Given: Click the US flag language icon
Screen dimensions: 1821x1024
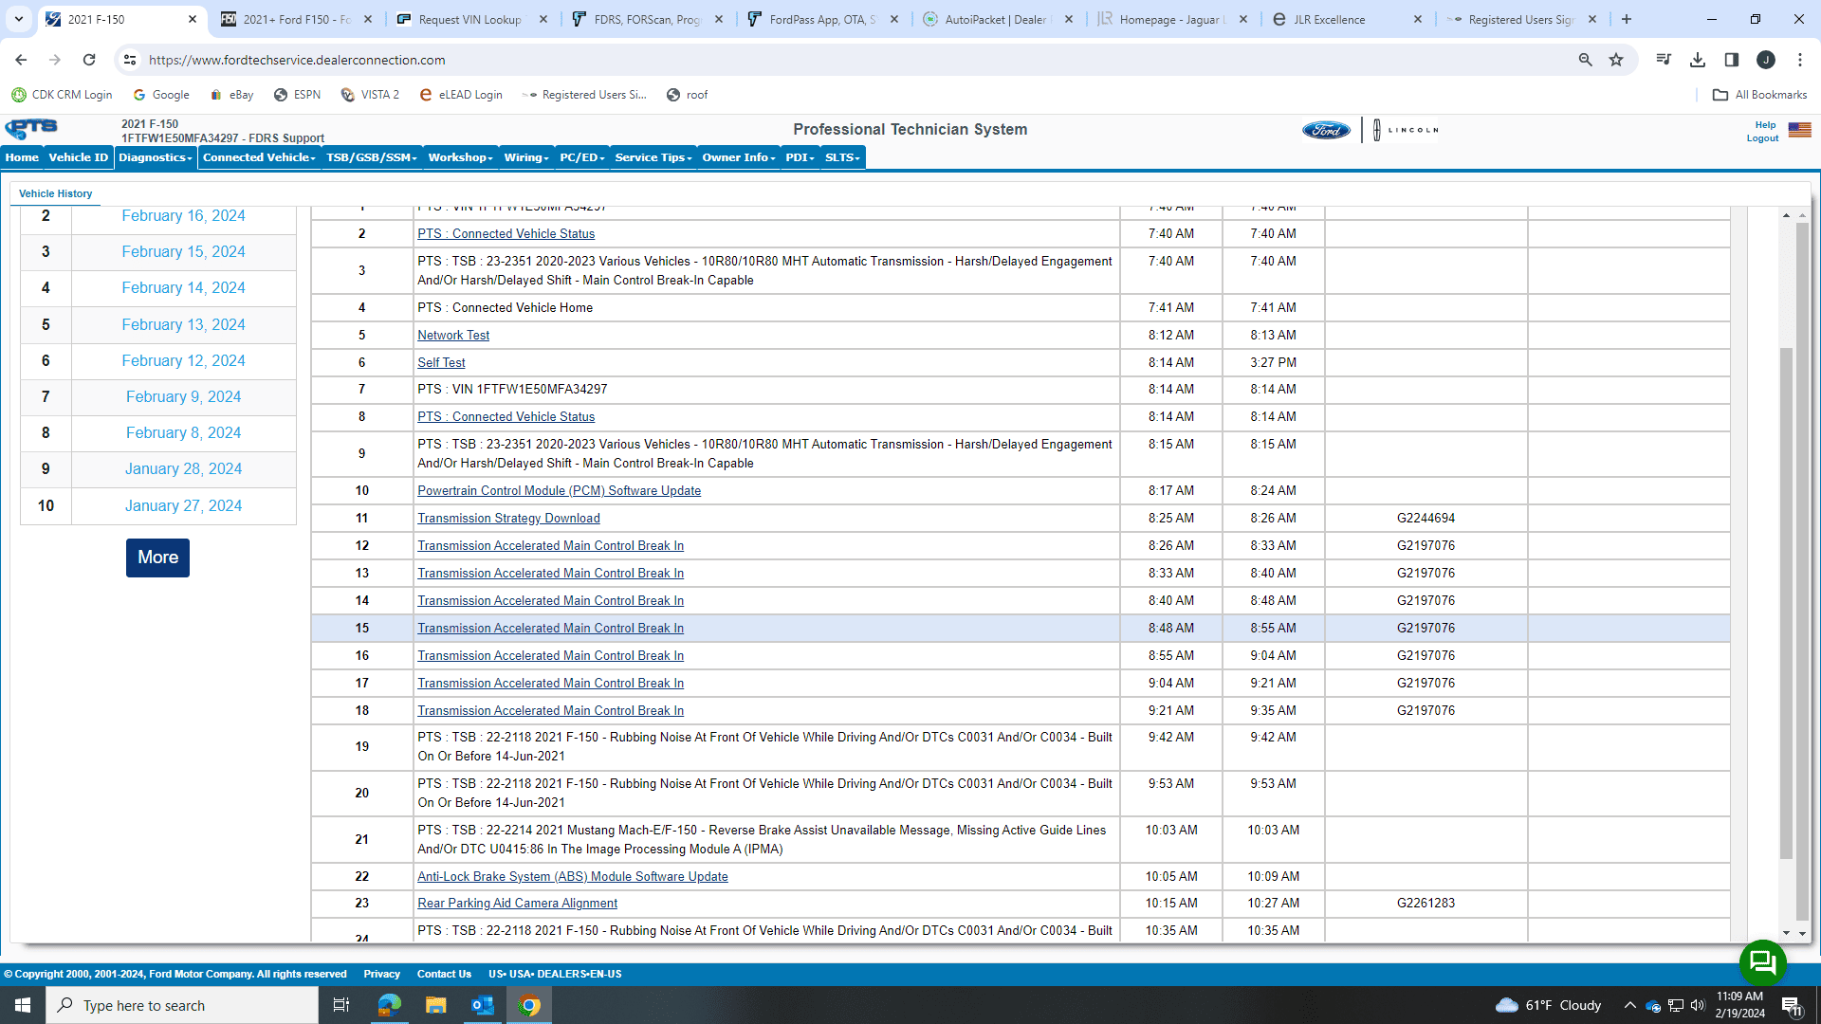Looking at the screenshot, I should [1799, 130].
